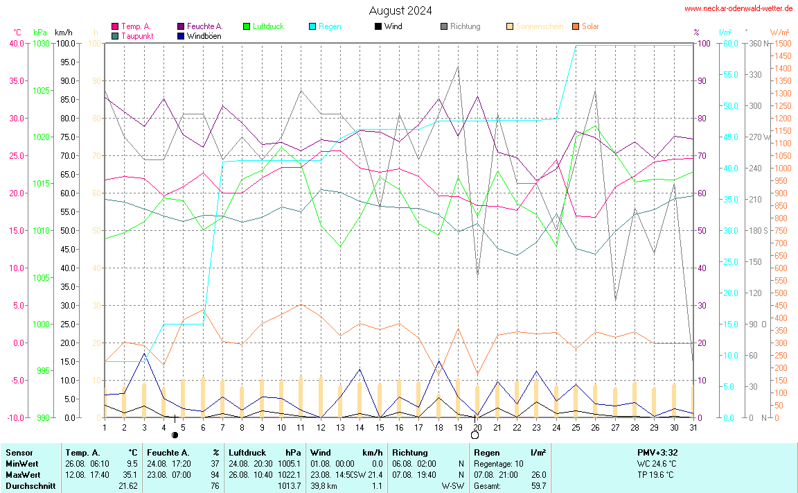Click the W/m² solar axis unit label
The image size is (798, 493).
[779, 32]
